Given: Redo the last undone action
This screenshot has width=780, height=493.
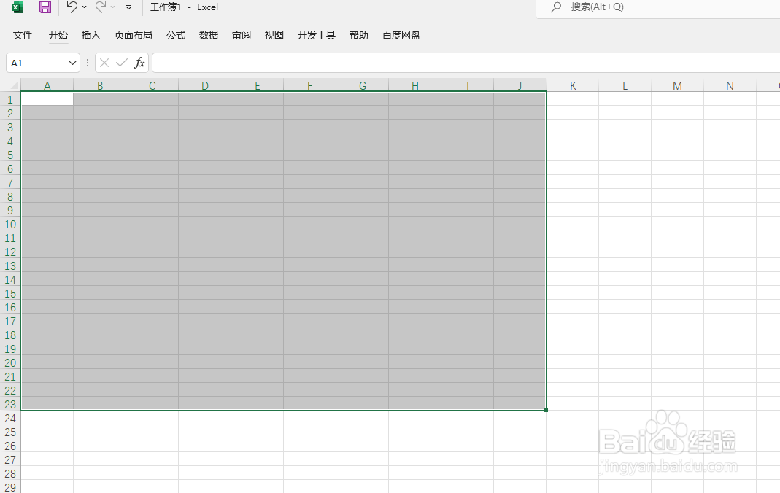Looking at the screenshot, I should click(101, 7).
